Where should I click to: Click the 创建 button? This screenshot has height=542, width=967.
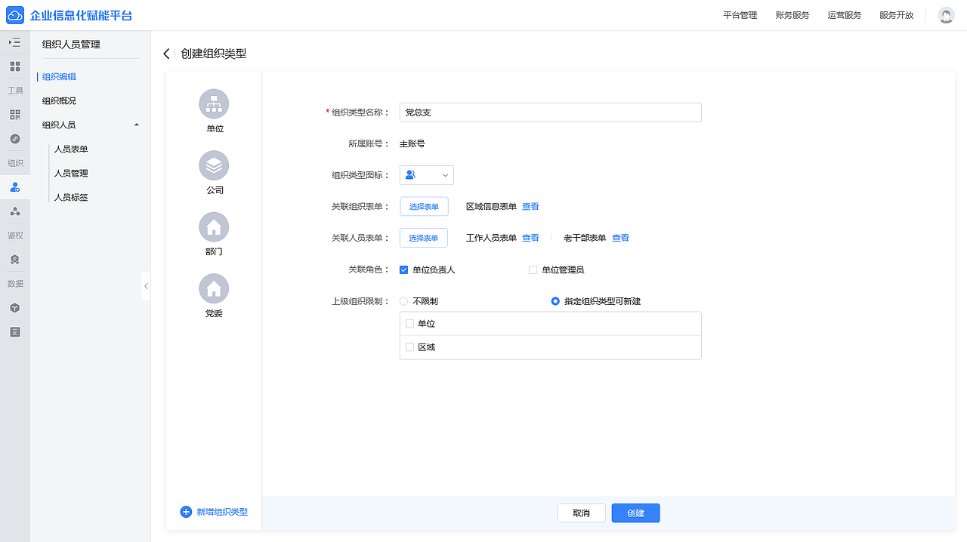coord(635,513)
